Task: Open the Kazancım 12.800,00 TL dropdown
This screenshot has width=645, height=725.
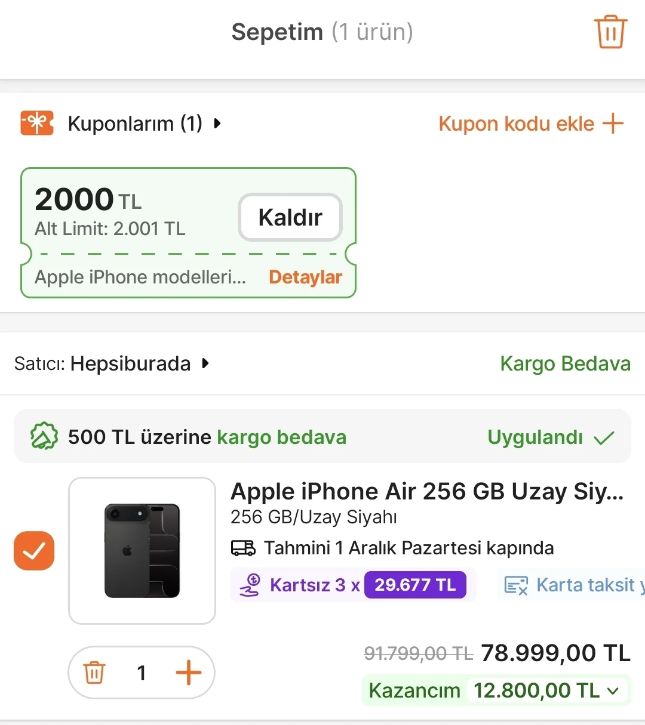Action: [612, 691]
